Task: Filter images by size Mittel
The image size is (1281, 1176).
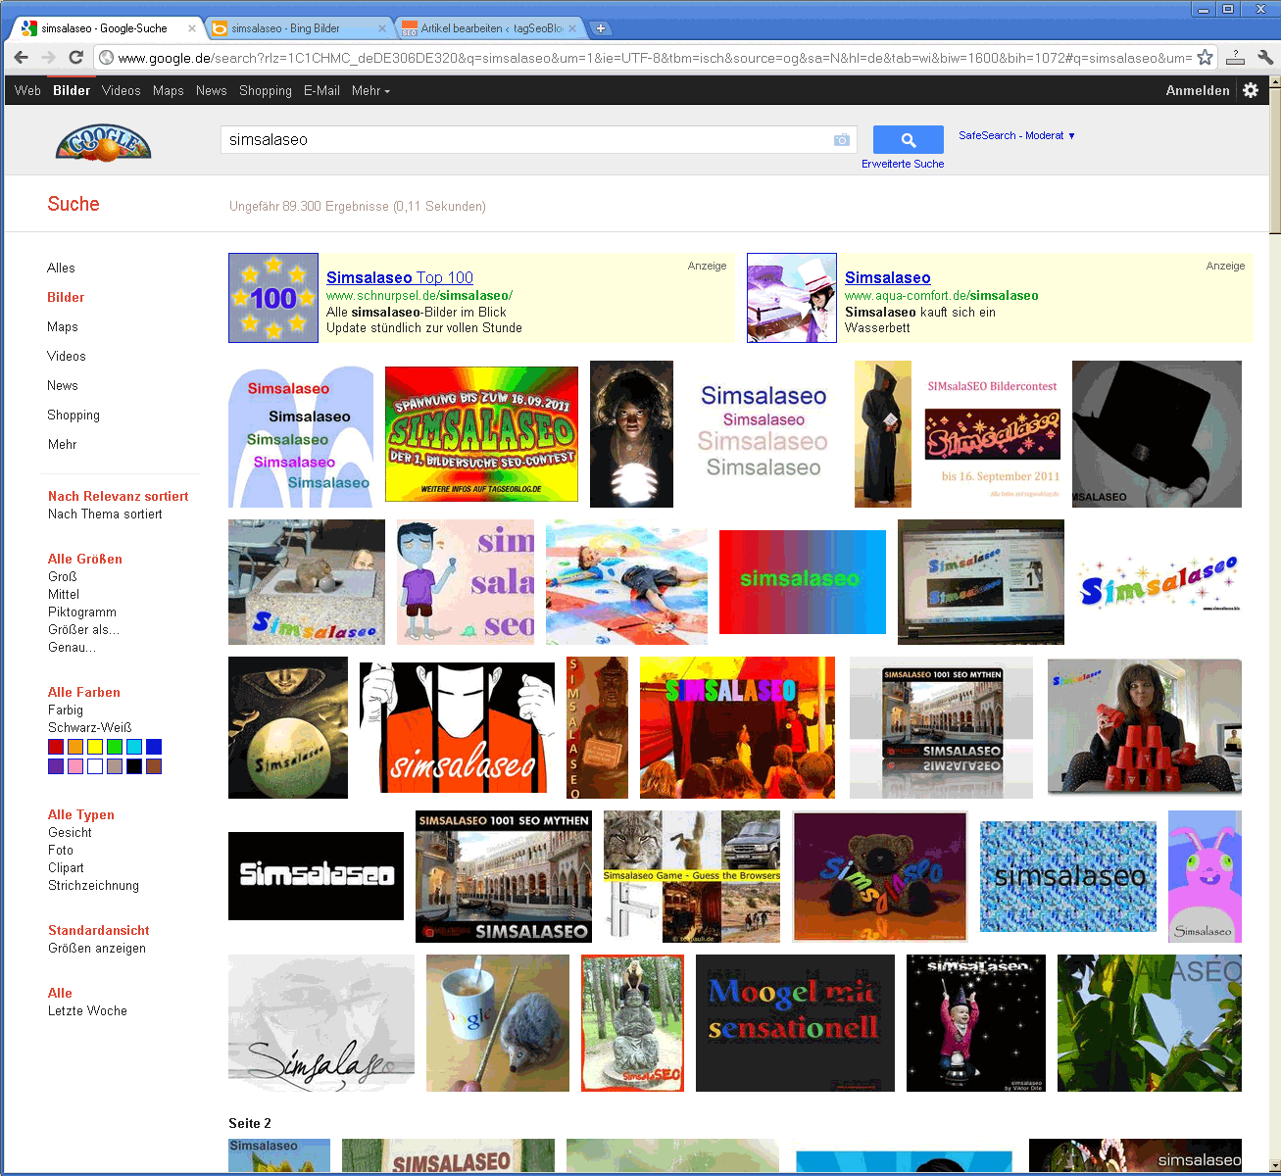Action: [64, 594]
